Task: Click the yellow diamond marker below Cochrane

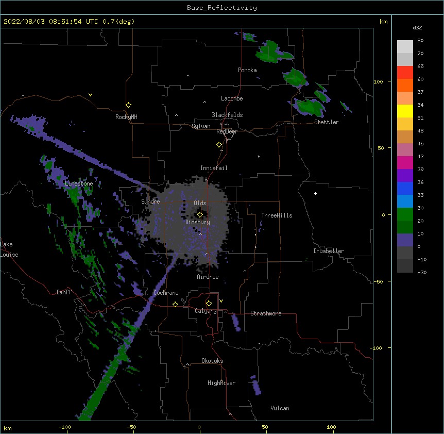Action: (x=175, y=304)
